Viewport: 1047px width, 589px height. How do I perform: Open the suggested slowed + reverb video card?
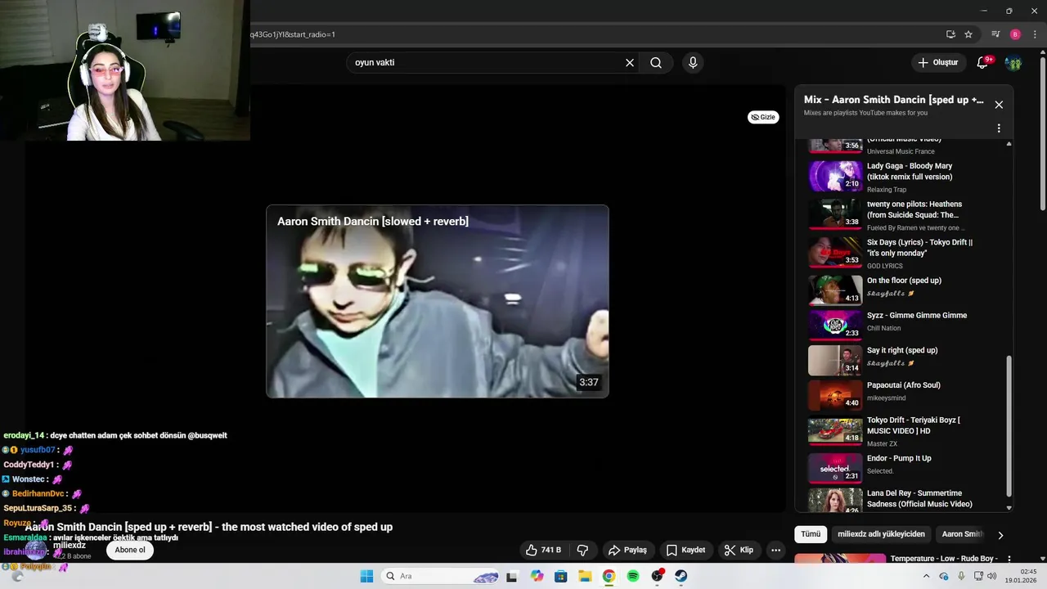(438, 301)
